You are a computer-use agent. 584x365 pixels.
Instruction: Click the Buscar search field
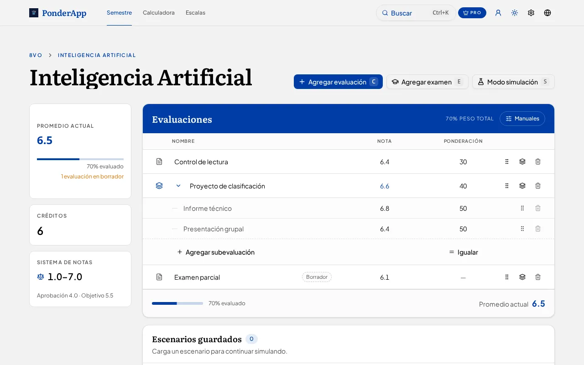[416, 13]
